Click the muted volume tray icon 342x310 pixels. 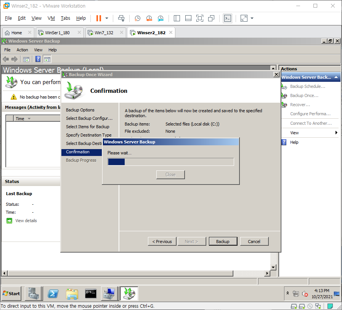point(305,294)
